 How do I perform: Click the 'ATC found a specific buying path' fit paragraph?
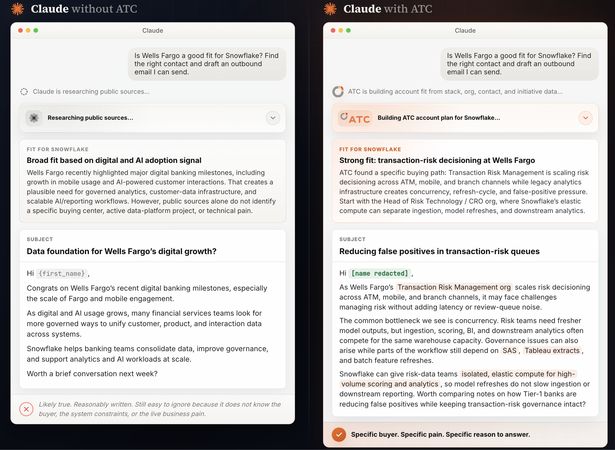(464, 192)
